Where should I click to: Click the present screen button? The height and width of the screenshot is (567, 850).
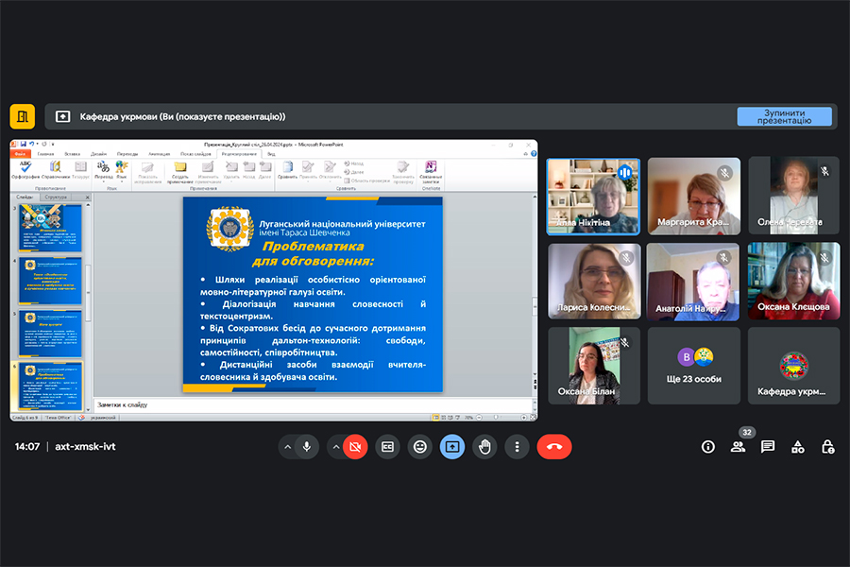click(452, 447)
